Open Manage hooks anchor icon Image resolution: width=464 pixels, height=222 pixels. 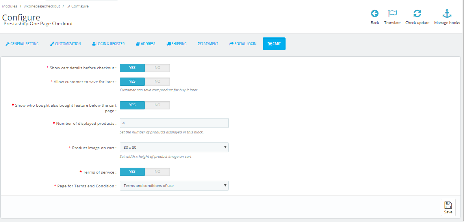tap(447, 14)
